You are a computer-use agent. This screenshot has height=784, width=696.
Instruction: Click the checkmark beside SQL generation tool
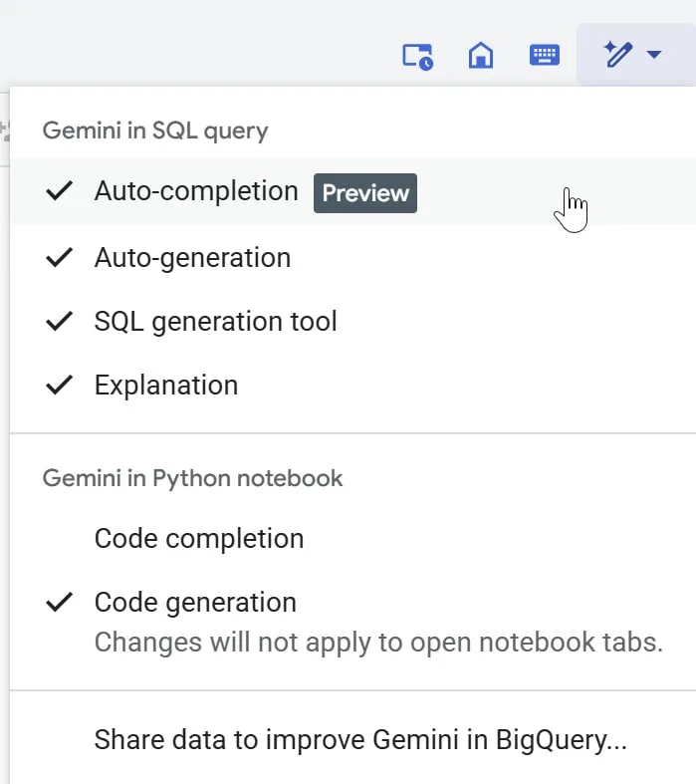point(61,321)
